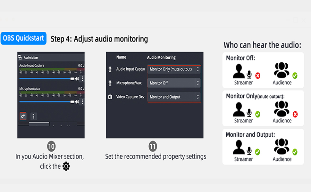Click the red X under Monitor Off
Image resolution: width=311 pixels, height=192 pixels.
point(258,76)
